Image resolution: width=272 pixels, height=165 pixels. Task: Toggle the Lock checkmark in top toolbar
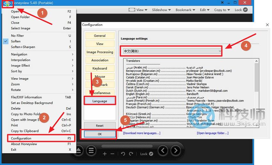click(245, 10)
